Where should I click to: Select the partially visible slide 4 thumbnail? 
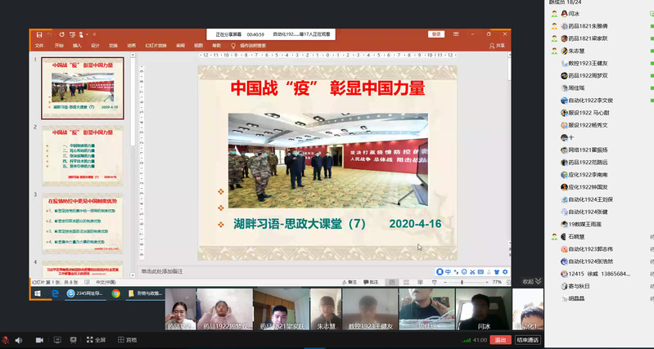tap(83, 270)
